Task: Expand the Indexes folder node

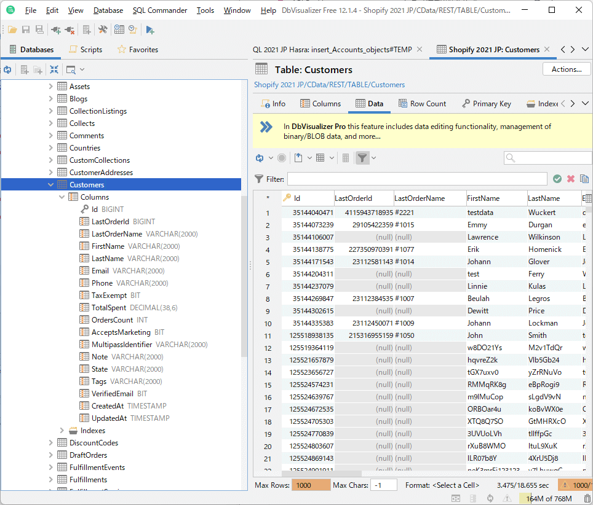Action: click(62, 431)
